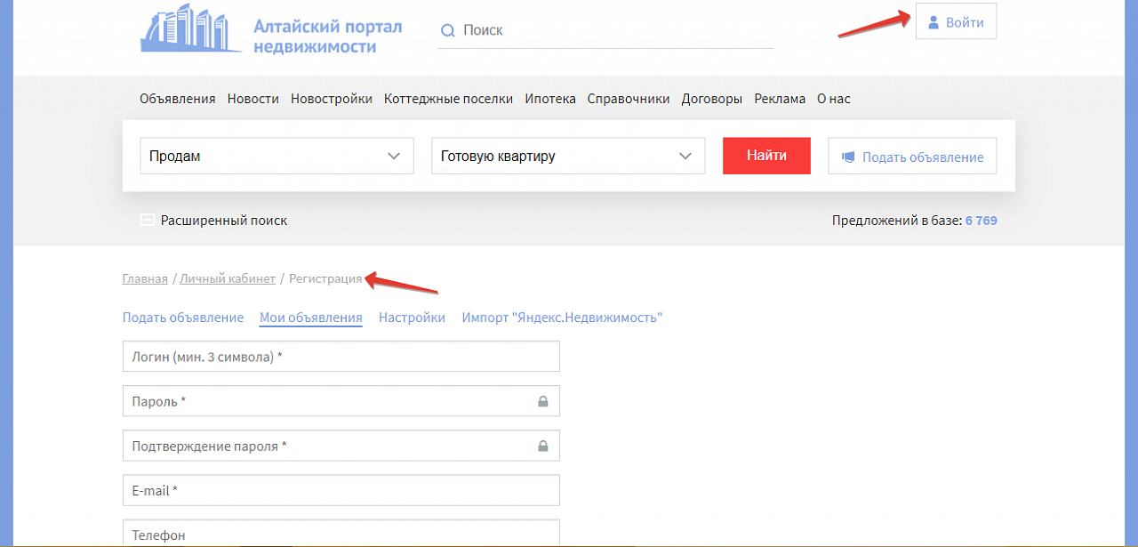Open the Объявления menu item
The width and height of the screenshot is (1138, 547).
click(178, 99)
